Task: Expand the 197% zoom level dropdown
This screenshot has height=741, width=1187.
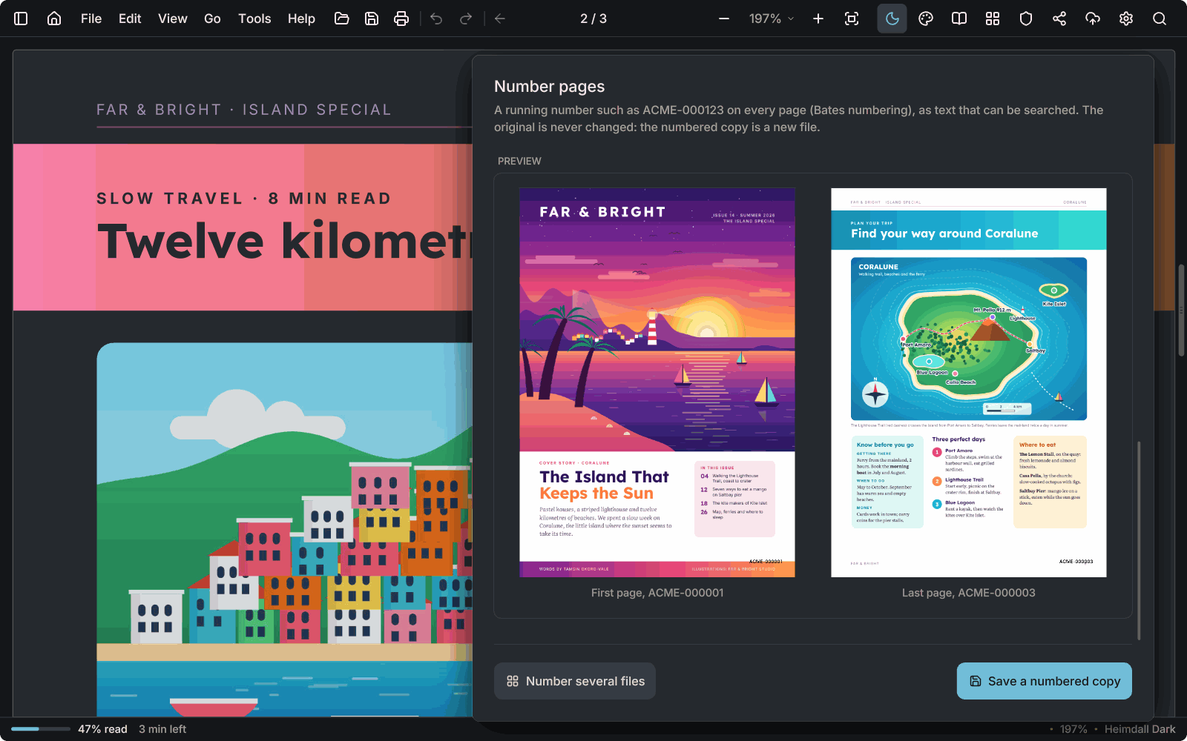Action: pos(772,19)
